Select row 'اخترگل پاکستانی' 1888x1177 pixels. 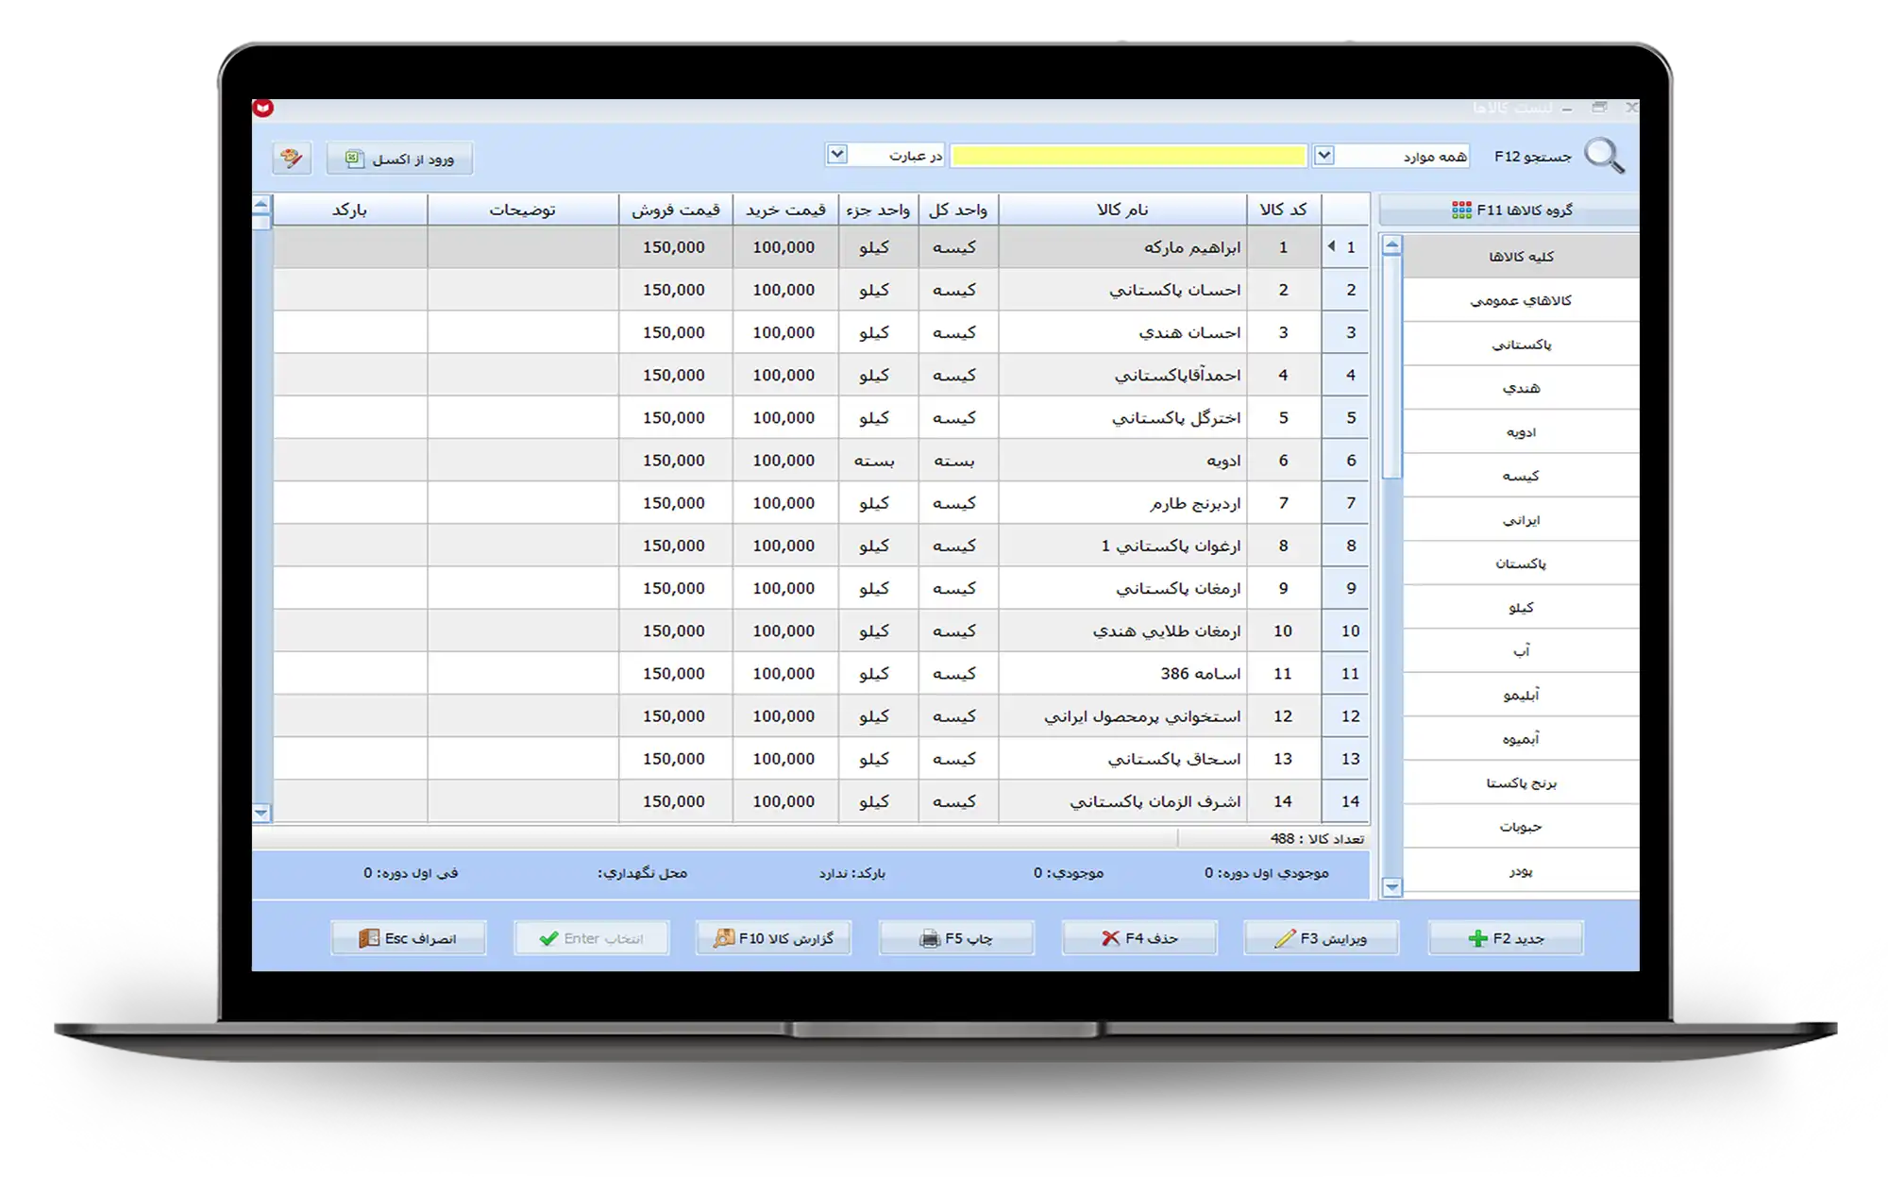click(x=821, y=417)
